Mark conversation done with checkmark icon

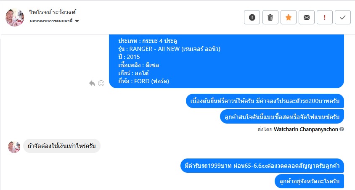pos(343,17)
